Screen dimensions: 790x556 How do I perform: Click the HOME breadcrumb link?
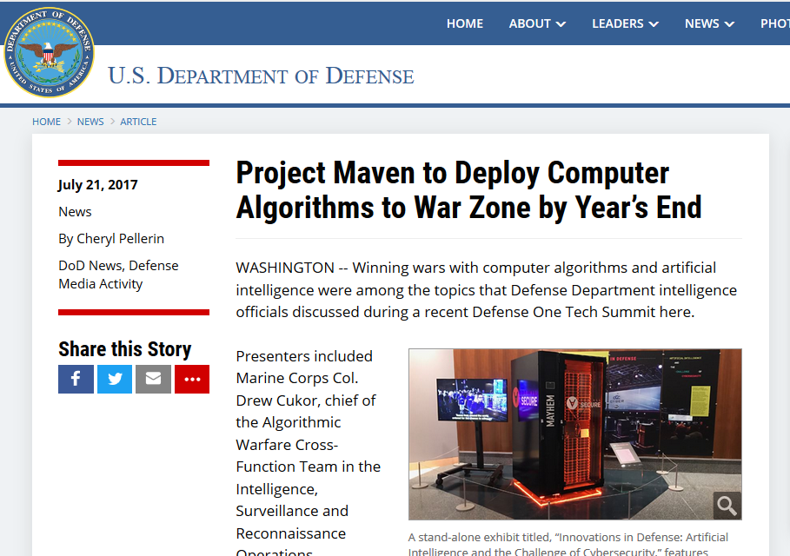(46, 122)
